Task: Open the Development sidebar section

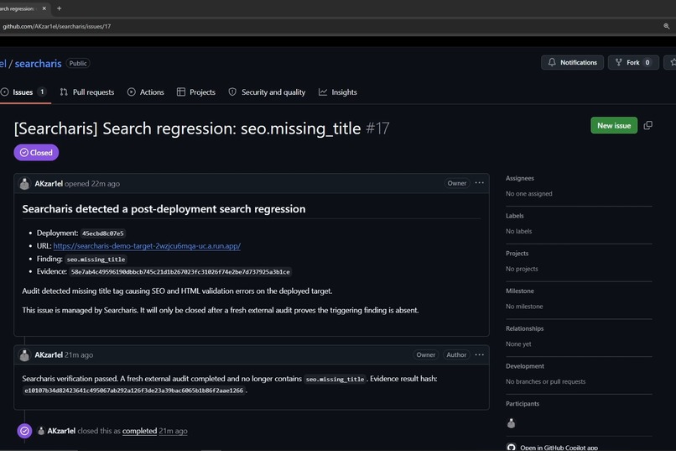Action: click(x=525, y=366)
